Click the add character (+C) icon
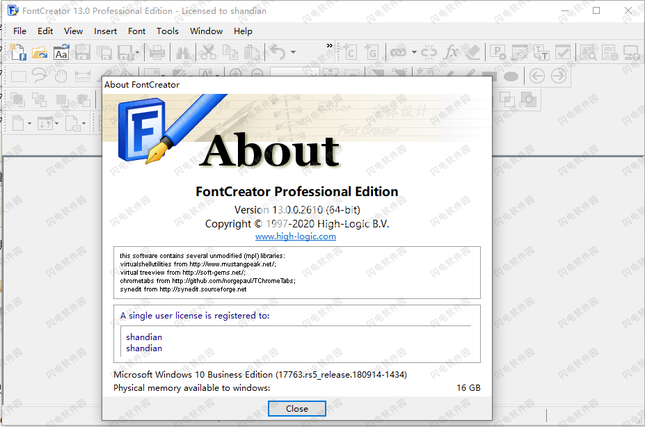Screen dimensions: 645x427 click(350, 52)
